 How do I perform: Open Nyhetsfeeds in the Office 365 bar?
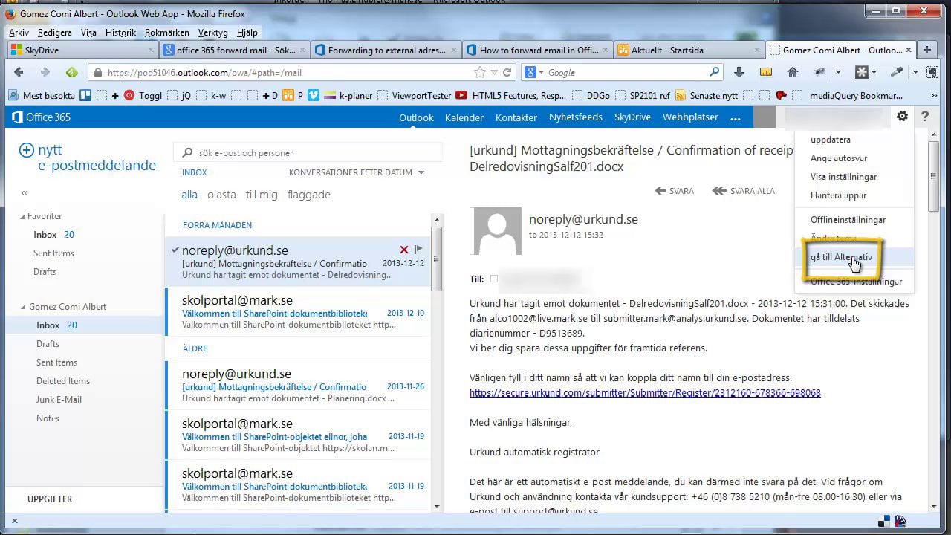(x=576, y=117)
